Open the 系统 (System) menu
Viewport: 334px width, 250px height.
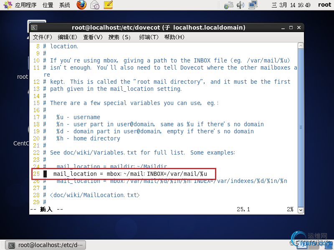(x=65, y=5)
